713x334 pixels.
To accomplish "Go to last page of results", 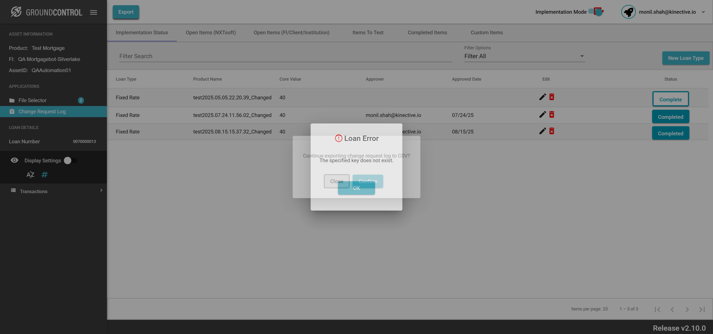I will [x=702, y=309].
